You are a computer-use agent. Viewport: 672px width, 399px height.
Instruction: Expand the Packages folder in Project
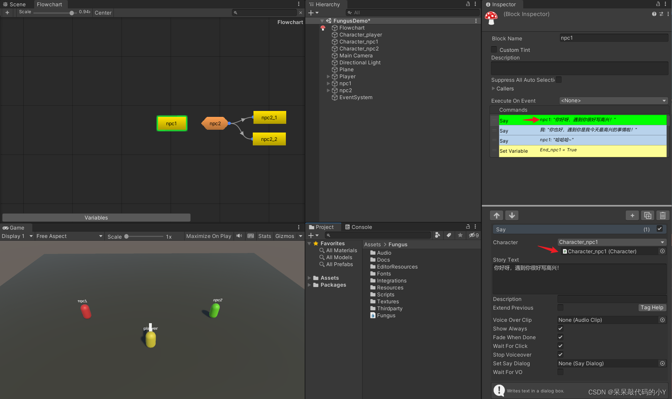pos(309,285)
